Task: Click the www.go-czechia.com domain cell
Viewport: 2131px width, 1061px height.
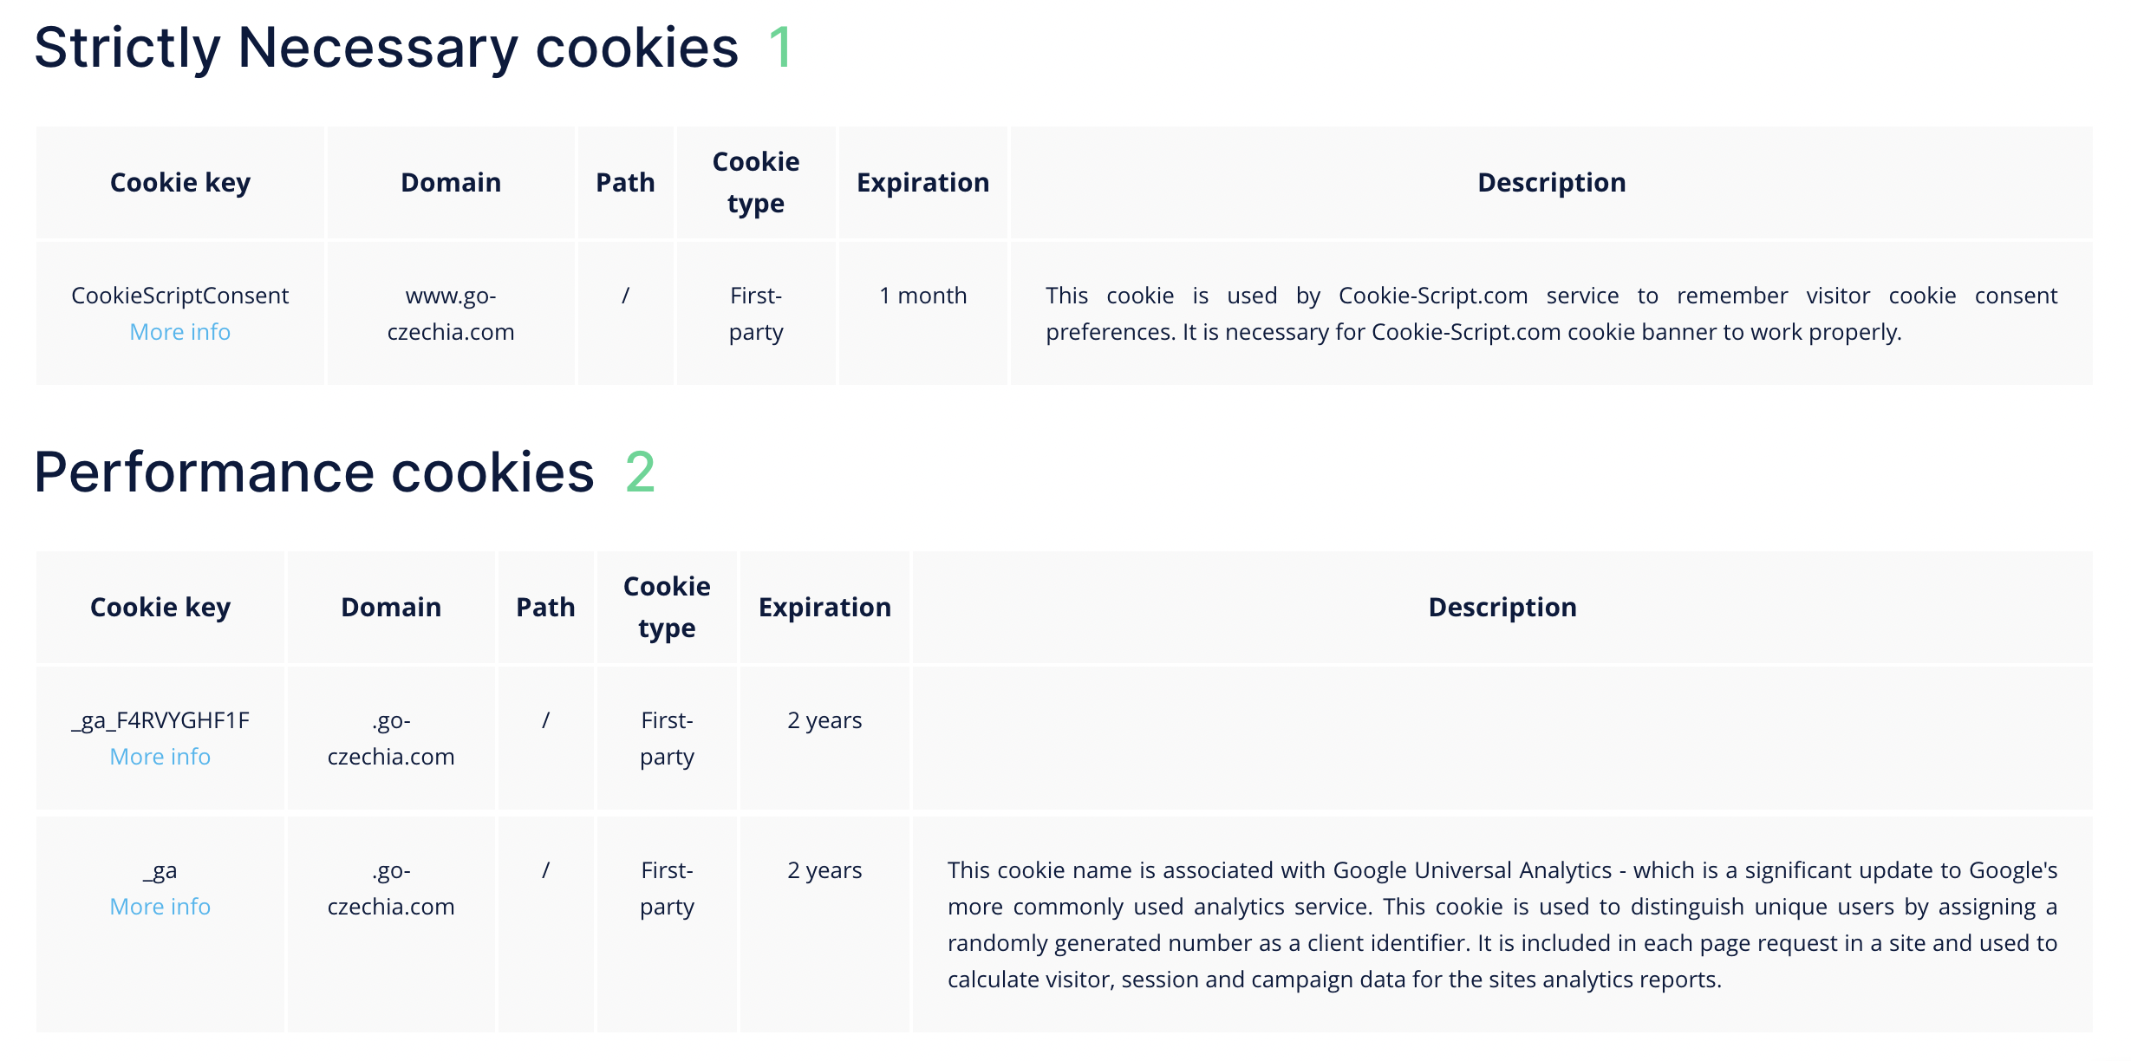Action: 451,314
